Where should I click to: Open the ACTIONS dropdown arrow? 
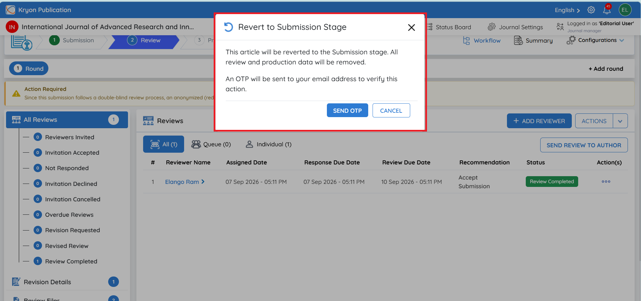620,121
